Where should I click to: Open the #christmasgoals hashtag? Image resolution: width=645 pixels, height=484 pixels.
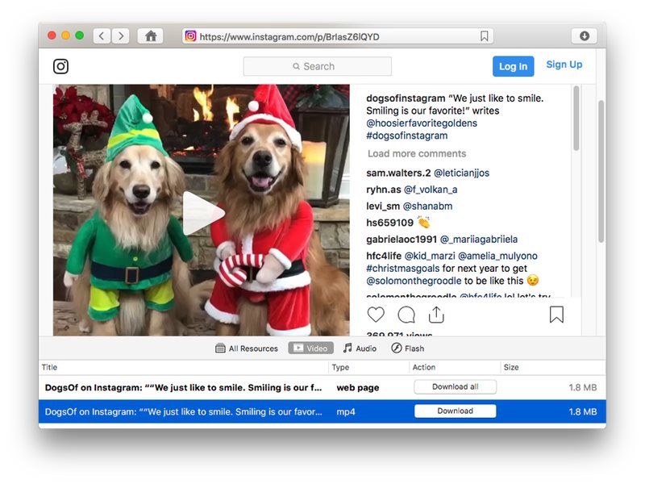coord(402,269)
